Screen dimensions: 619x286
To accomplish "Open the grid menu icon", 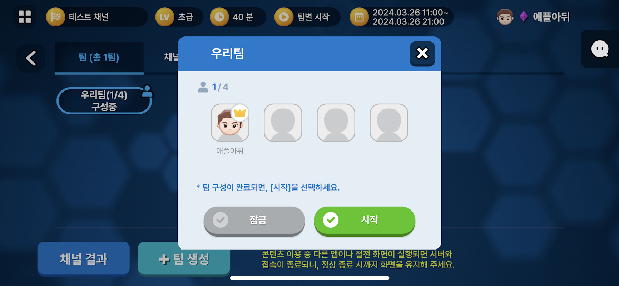I will (x=25, y=17).
